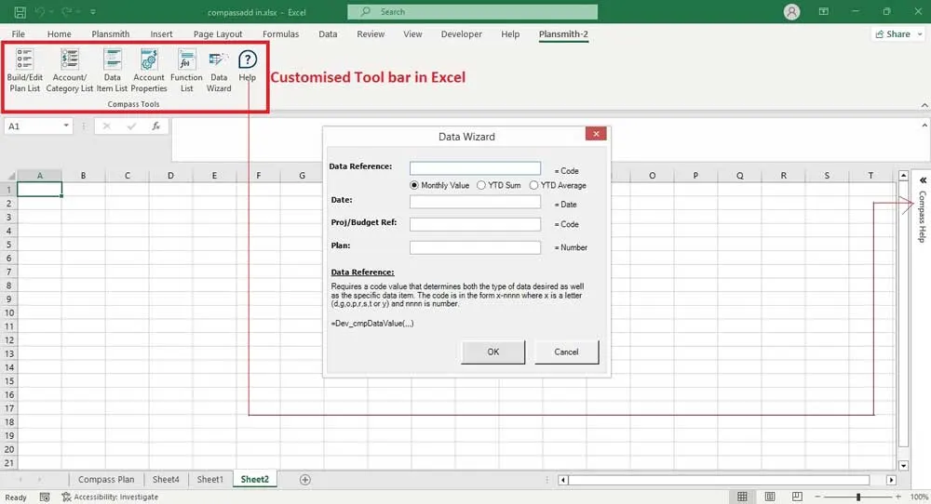Switch to the Compass Plan sheet tab
The image size is (931, 504).
click(x=106, y=479)
